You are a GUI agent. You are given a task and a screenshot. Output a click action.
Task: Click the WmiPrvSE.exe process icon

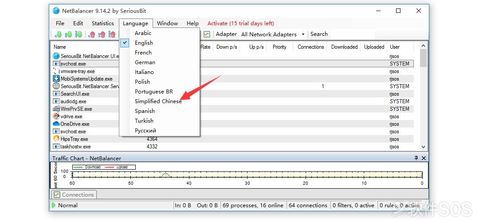click(56, 109)
